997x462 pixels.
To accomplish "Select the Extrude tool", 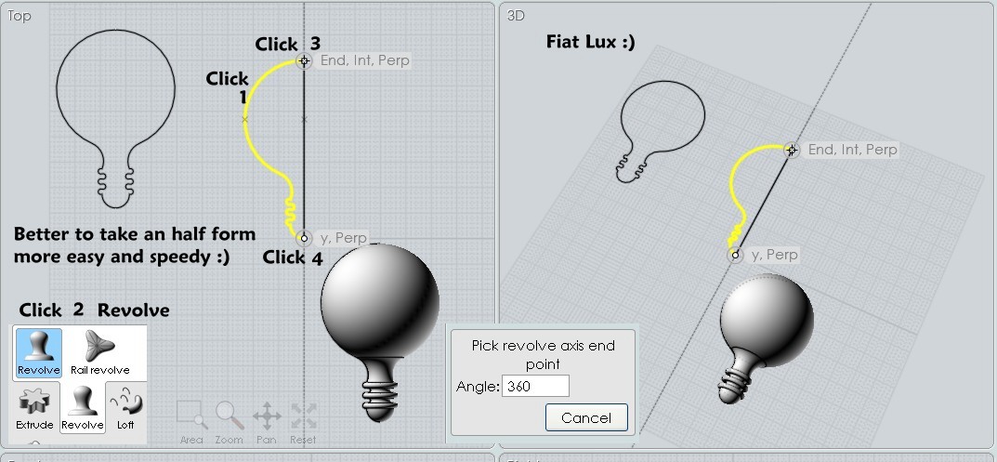I will click(x=34, y=408).
